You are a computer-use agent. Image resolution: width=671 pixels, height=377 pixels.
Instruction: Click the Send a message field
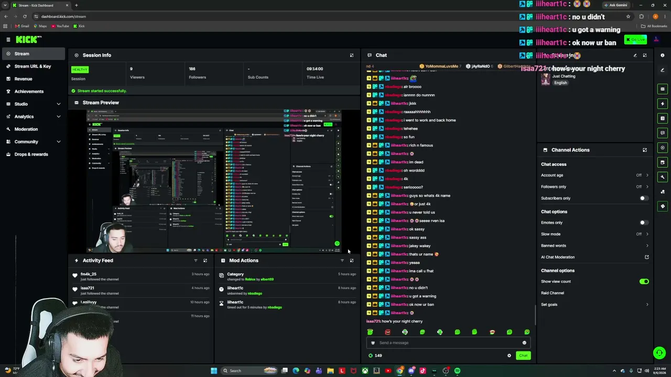pos(448,343)
